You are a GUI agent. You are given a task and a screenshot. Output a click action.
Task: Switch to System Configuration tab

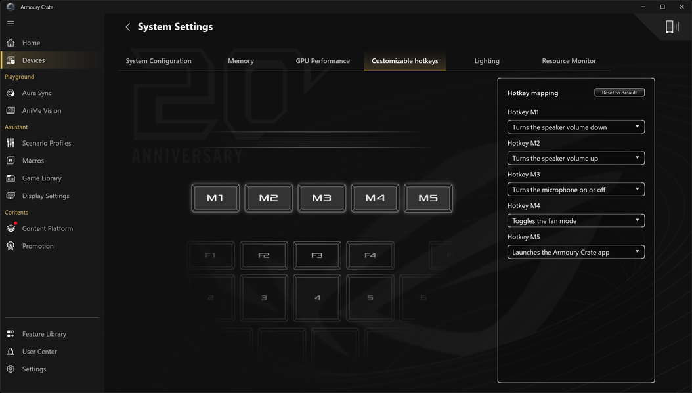click(158, 61)
